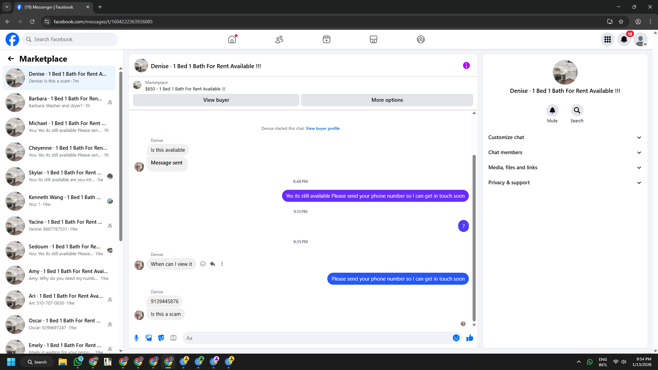Attach a photo using the image icon
The height and width of the screenshot is (370, 658).
pos(149,338)
